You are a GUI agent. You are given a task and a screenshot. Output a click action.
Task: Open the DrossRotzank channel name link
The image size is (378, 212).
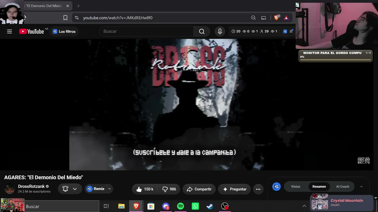click(31, 186)
